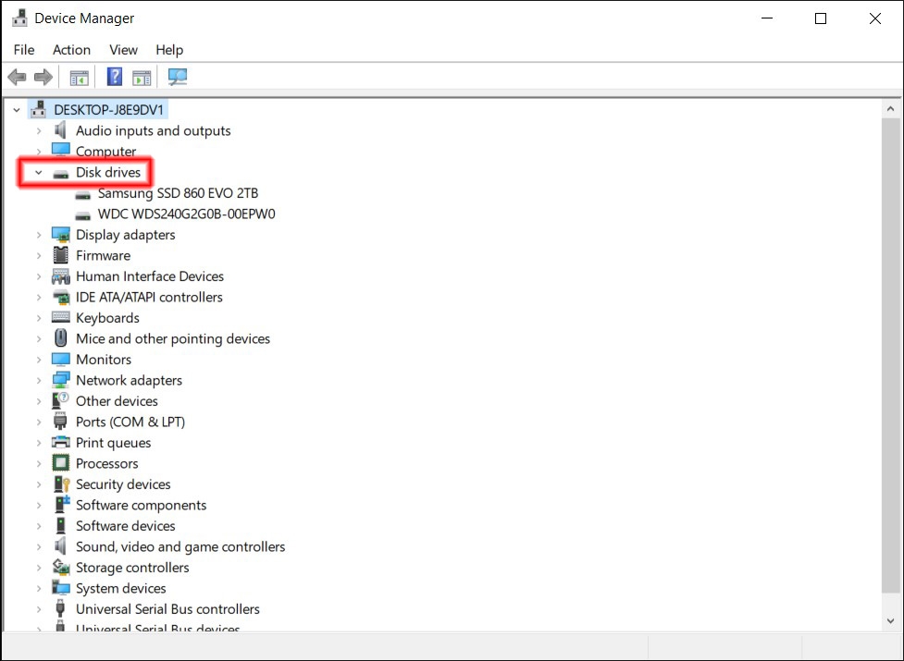The width and height of the screenshot is (904, 661).
Task: Select Sound, video and game controllers label
Action: (x=180, y=546)
